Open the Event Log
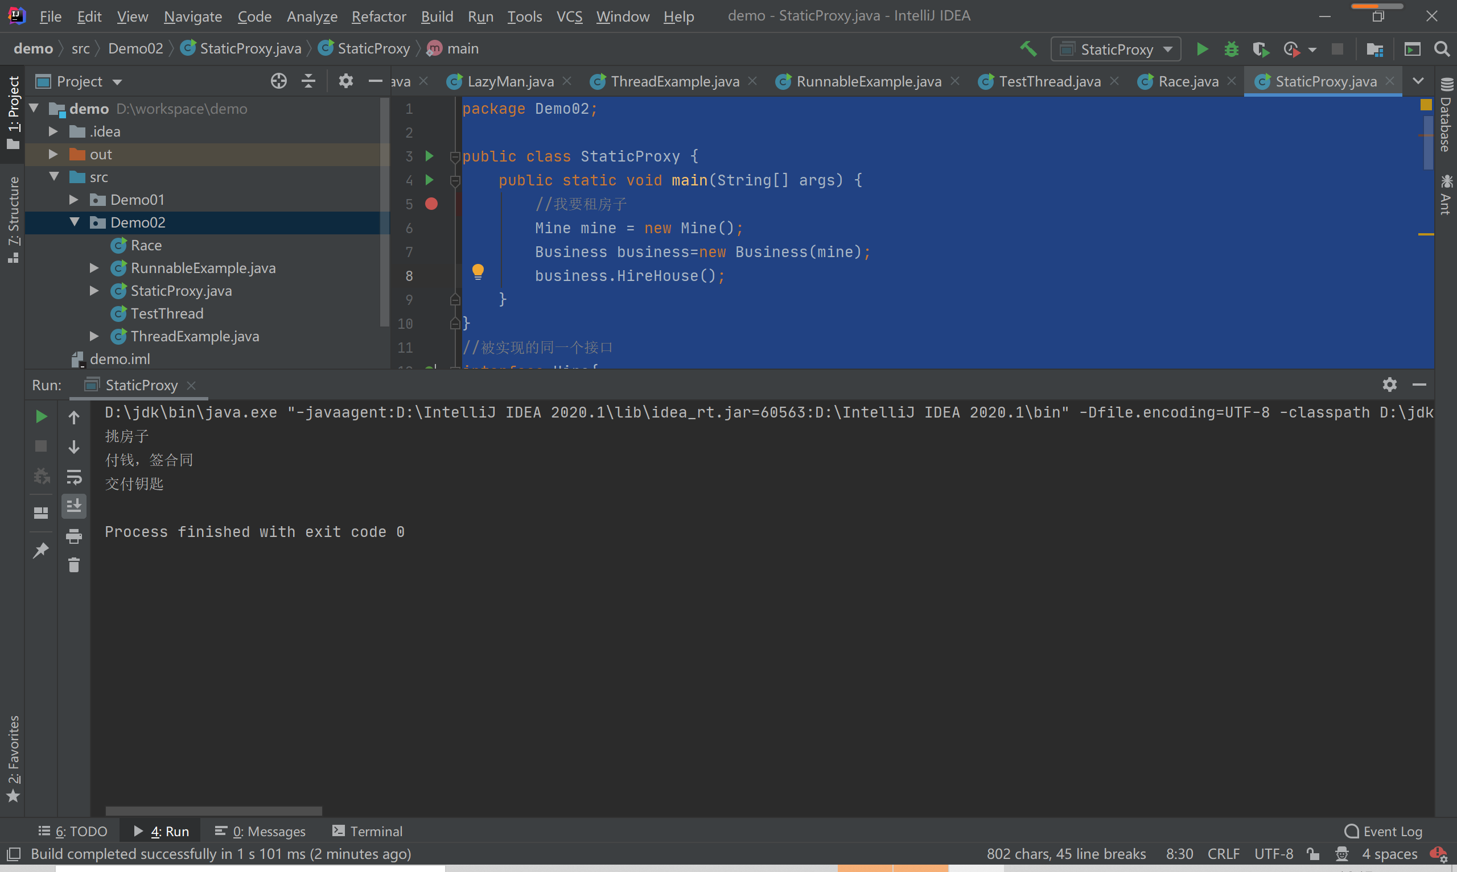The width and height of the screenshot is (1457, 872). [1384, 831]
